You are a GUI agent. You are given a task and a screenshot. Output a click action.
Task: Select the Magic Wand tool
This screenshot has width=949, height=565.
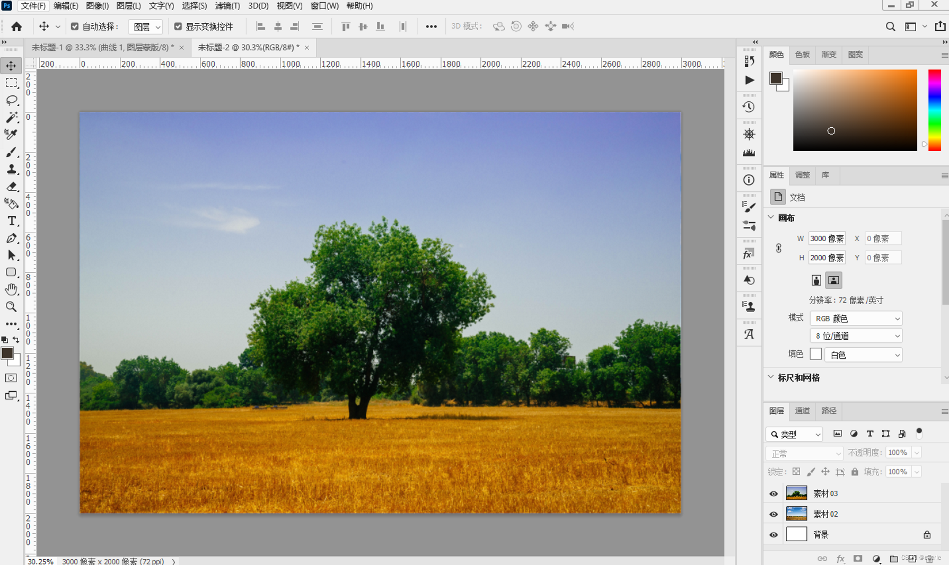point(11,117)
